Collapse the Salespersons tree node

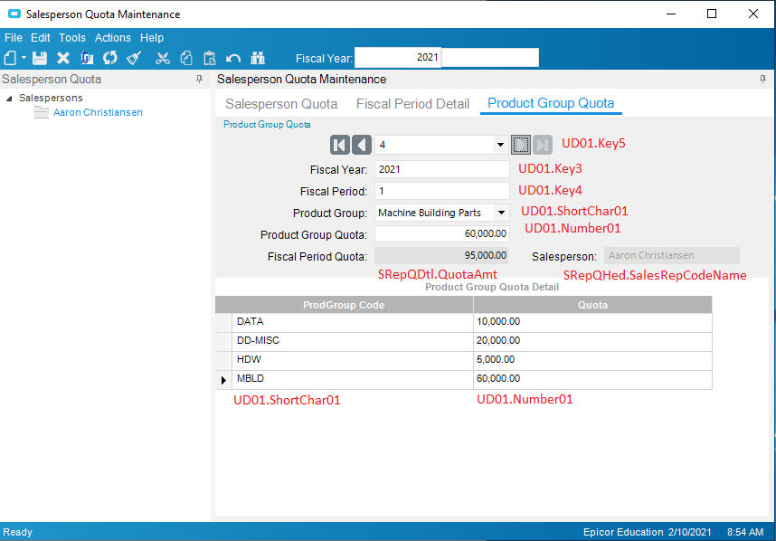coord(9,98)
